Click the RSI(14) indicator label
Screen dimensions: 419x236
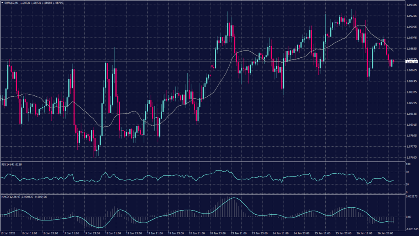click(7, 165)
